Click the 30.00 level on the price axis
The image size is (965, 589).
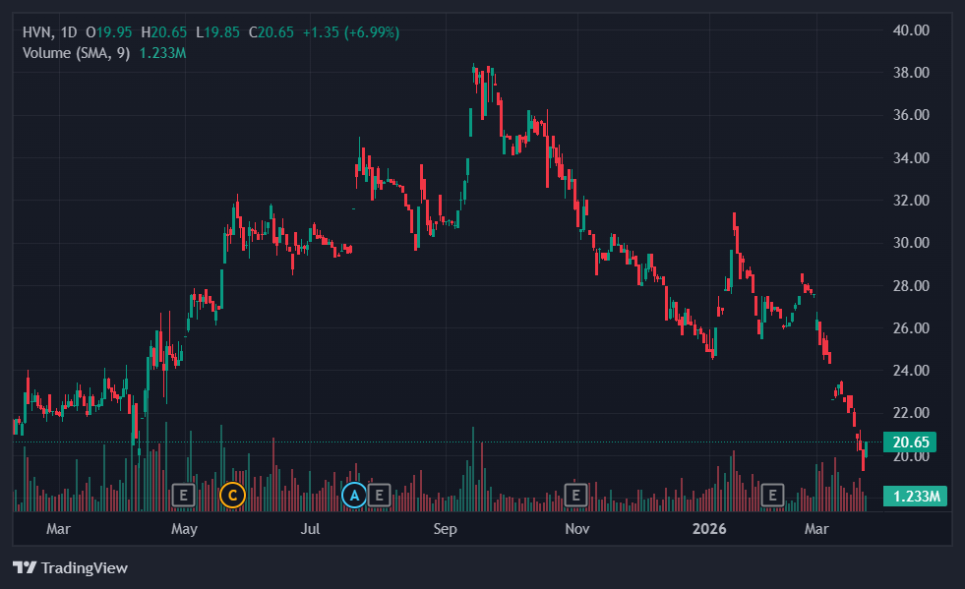[x=909, y=243]
